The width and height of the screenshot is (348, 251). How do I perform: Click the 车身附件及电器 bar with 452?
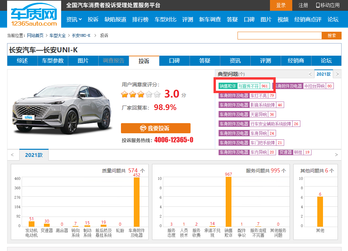click(136, 202)
